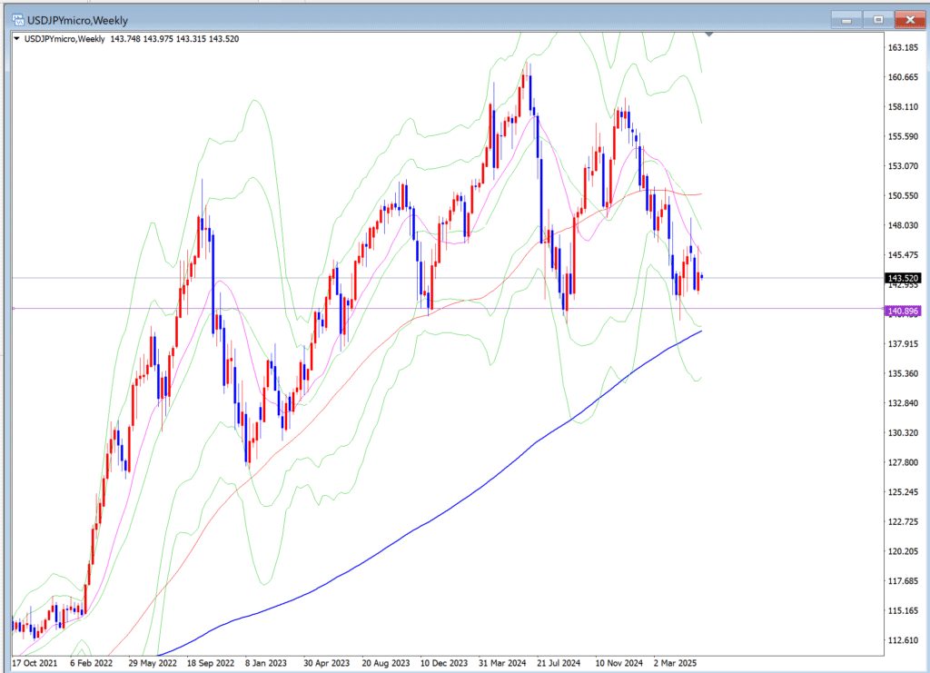The image size is (930, 673).
Task: Click the 132.840 price scale label
Action: pyautogui.click(x=903, y=403)
